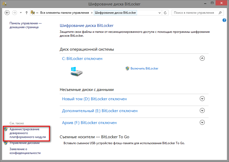Click the Forward navigation arrow
Screen dimensions: 229x162
[15, 13]
